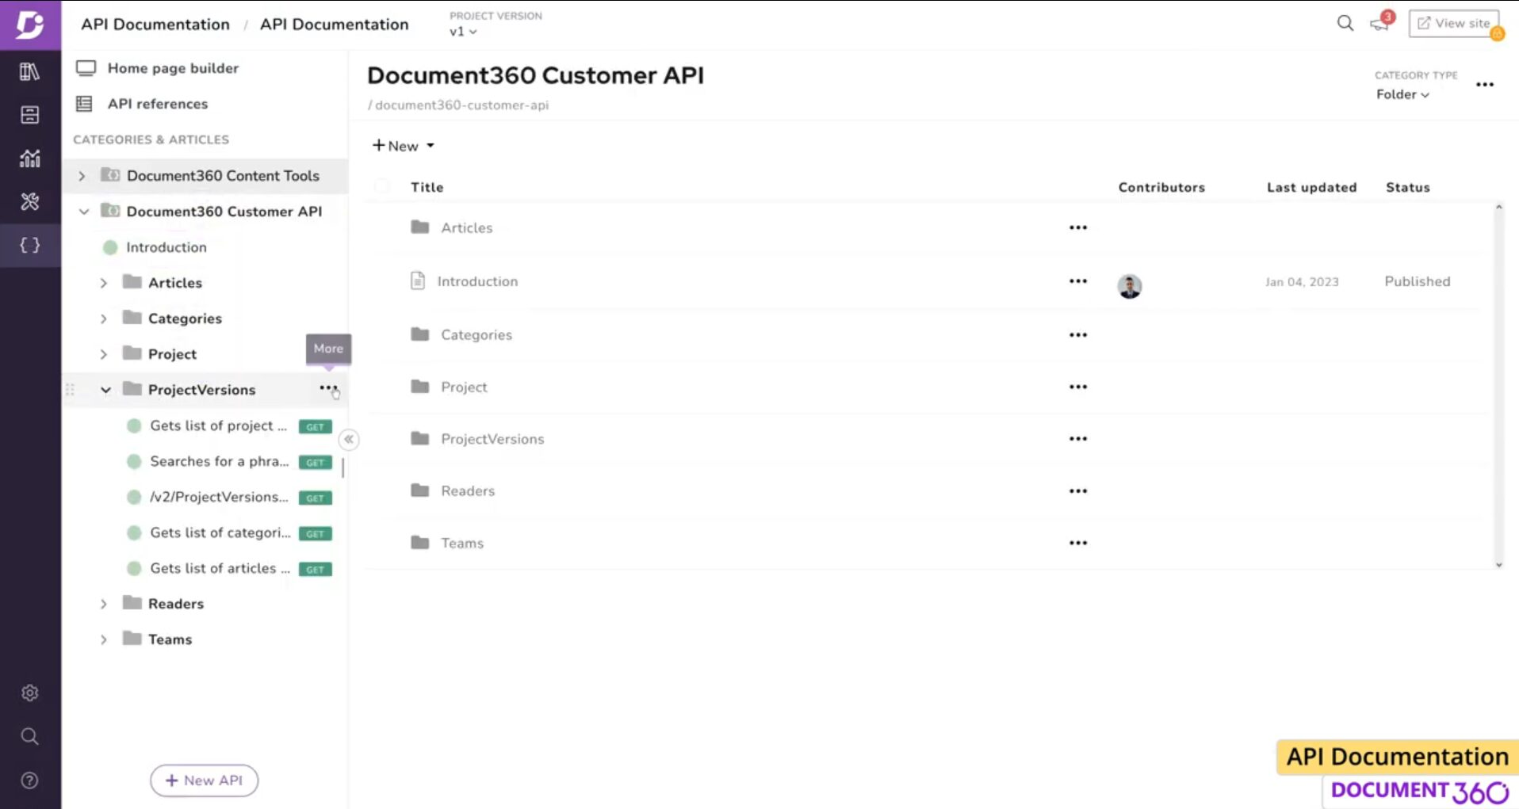Expand the Project folder in tree
Viewport: 1519px width, 809px height.
point(104,354)
